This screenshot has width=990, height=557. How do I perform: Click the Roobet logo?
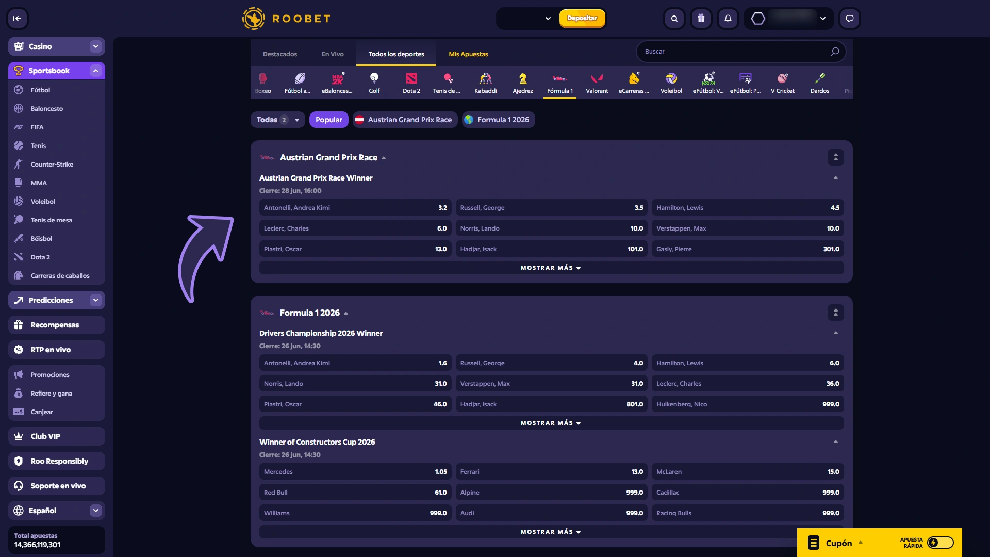[x=287, y=19]
